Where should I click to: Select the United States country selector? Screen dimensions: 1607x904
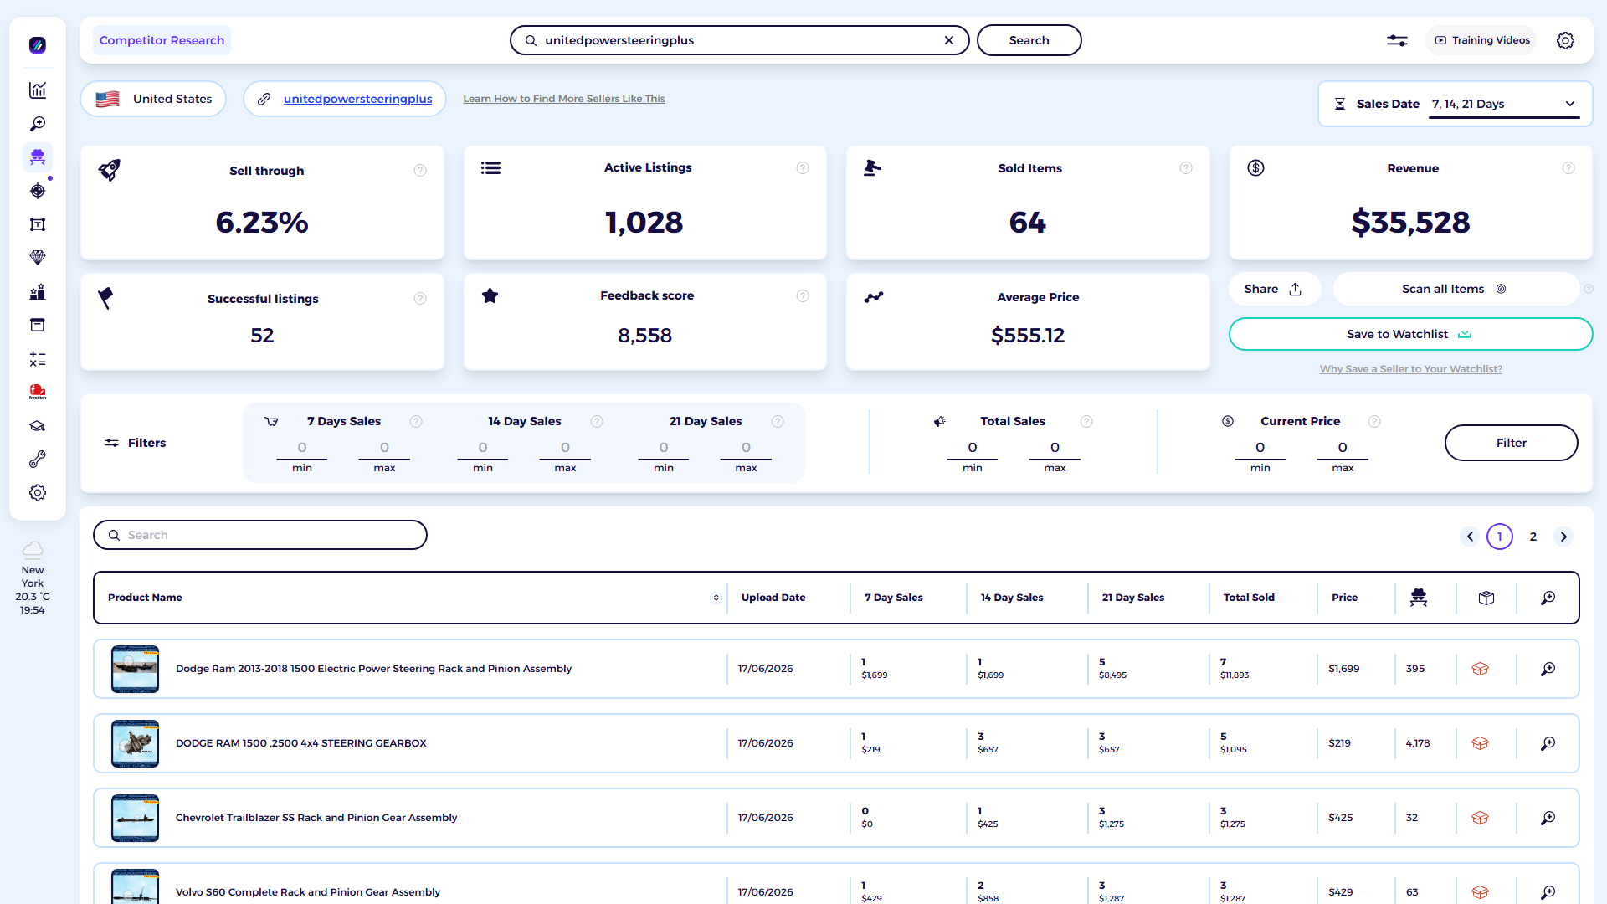tap(153, 99)
